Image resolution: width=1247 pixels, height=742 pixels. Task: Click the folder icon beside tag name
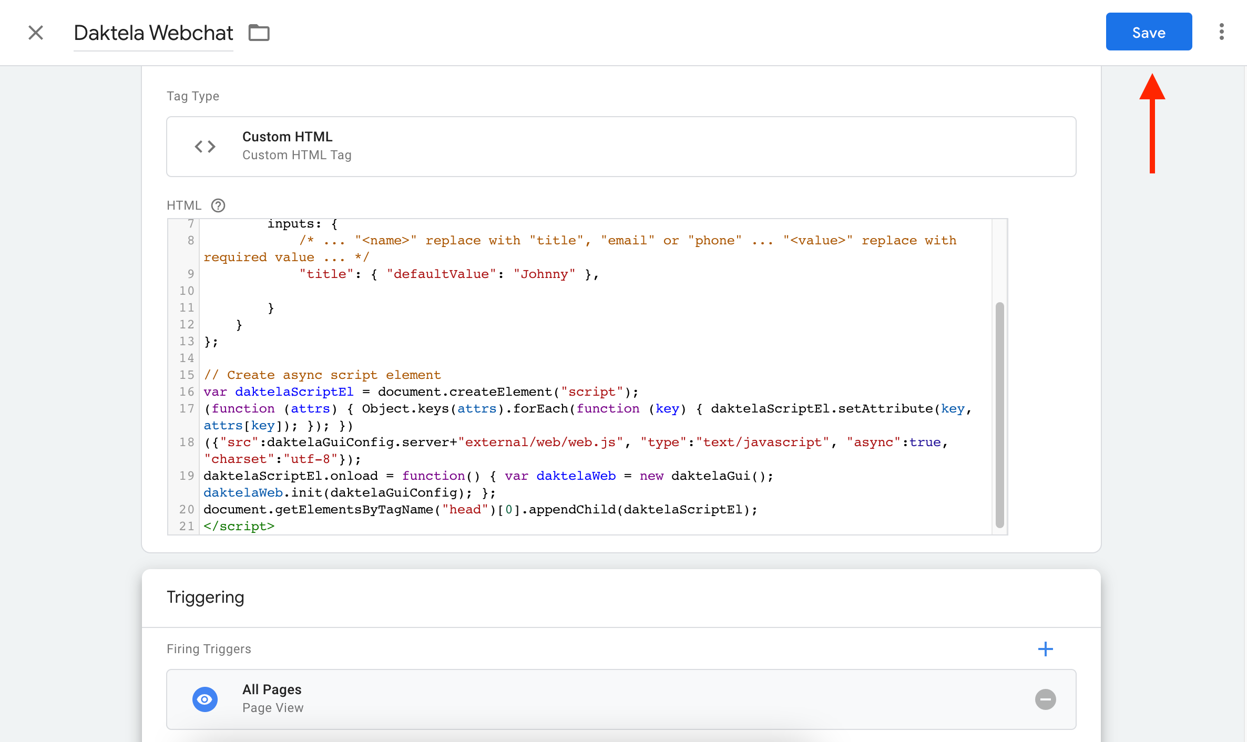coord(259,33)
